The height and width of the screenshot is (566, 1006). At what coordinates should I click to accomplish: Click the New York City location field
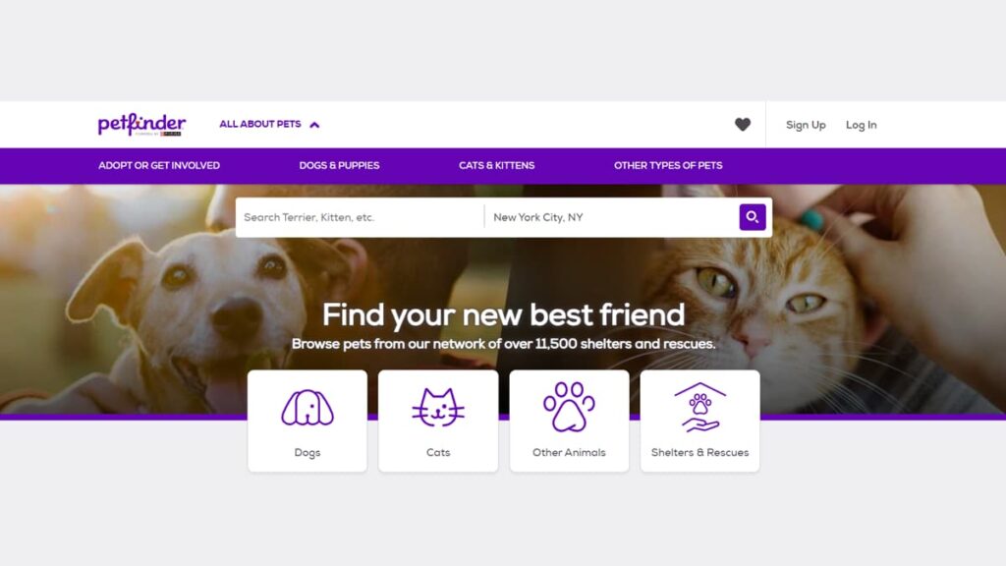point(611,217)
